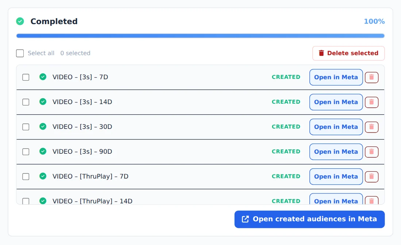Screen dimensions: 401x245
Task: Select the VIDEO – [3s] – 7D checkbox
Action: click(26, 77)
